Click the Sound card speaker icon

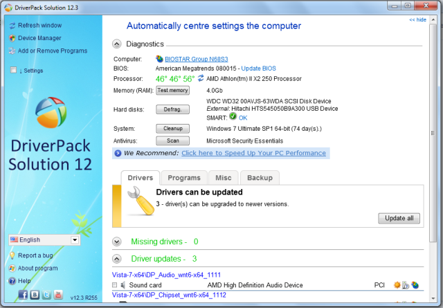[x=123, y=285]
